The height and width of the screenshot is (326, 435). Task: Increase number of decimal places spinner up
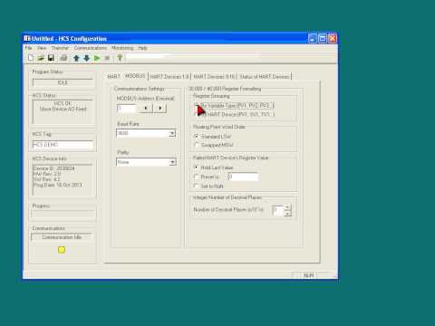pyautogui.click(x=287, y=207)
